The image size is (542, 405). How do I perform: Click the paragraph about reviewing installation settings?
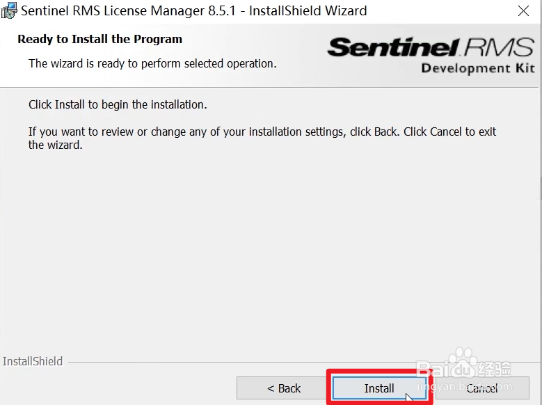point(262,138)
